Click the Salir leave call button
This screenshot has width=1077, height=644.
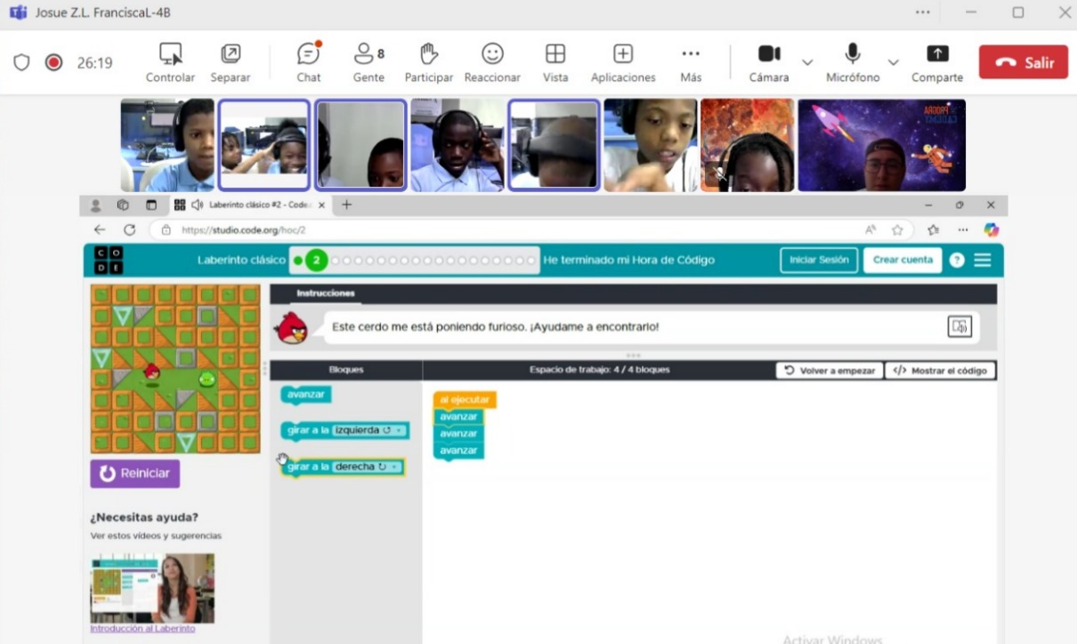1023,62
